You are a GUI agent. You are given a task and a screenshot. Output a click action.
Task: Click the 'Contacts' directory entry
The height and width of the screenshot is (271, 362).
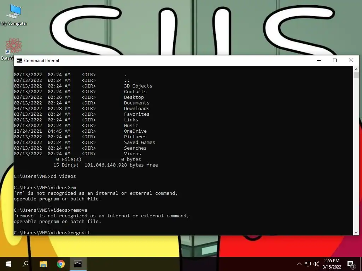pos(135,91)
